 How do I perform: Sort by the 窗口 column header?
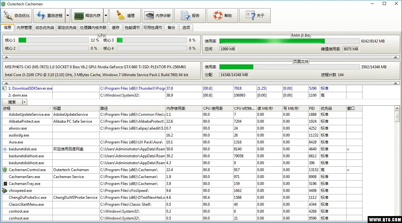click(x=354, y=108)
